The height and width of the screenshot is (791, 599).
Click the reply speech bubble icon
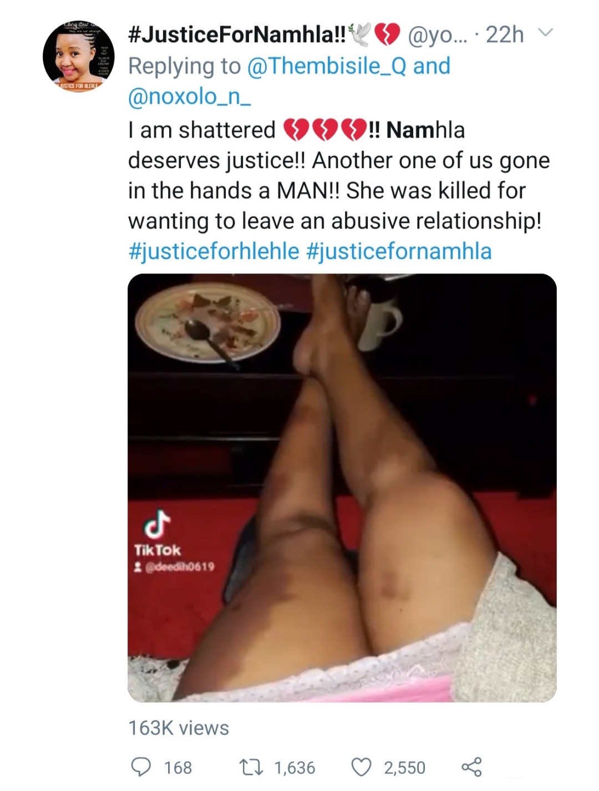(141, 767)
